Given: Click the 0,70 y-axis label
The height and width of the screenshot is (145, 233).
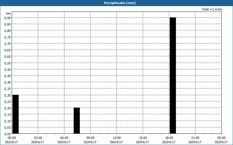Looking at the screenshot, I should (8, 43).
